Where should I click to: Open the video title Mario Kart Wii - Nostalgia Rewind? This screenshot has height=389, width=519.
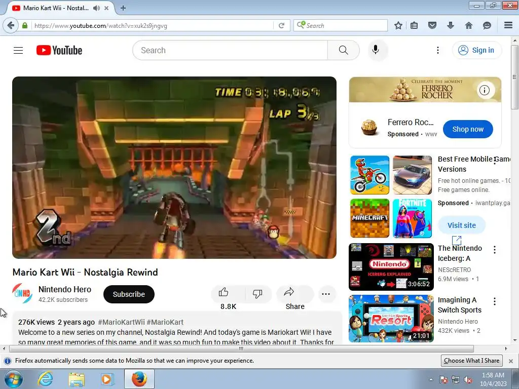tap(85, 272)
